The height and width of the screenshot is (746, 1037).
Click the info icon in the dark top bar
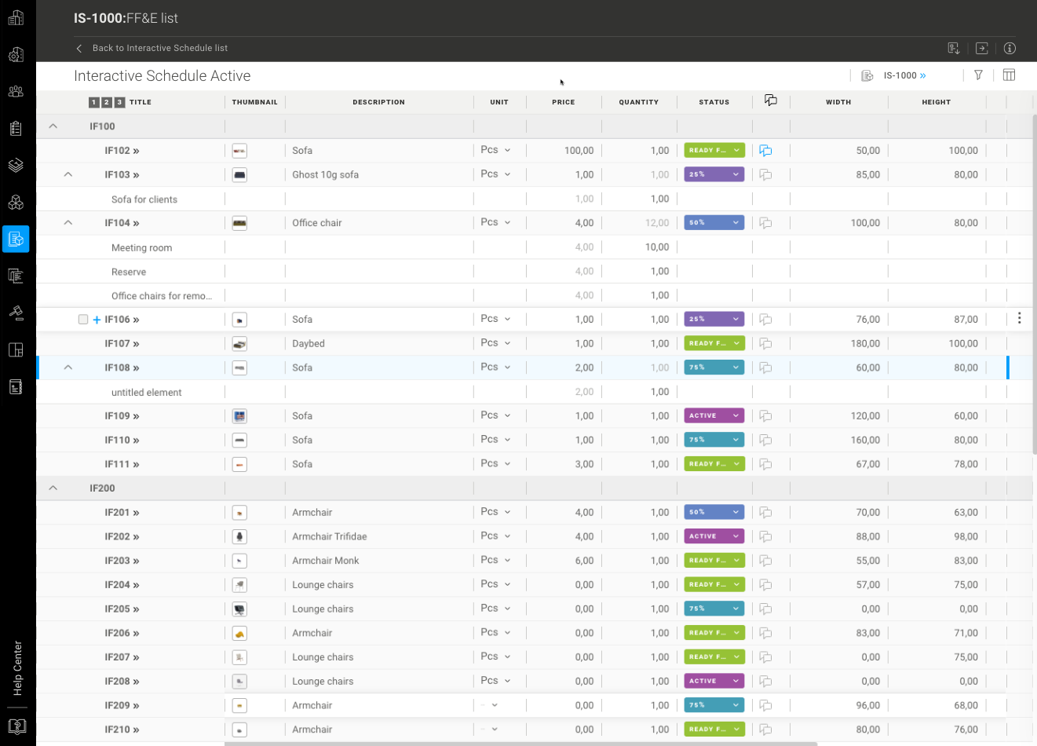coord(1010,48)
